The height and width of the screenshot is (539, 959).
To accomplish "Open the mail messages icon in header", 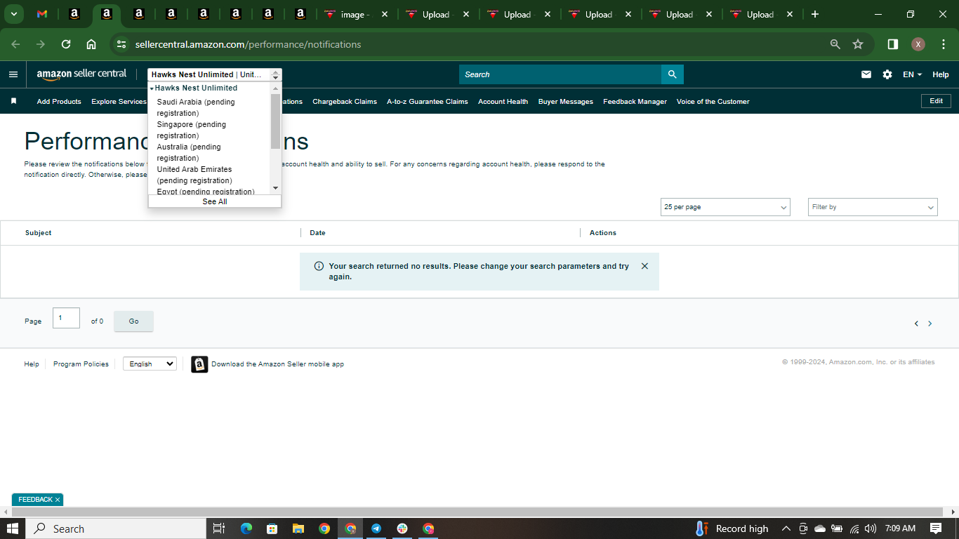I will click(x=866, y=74).
